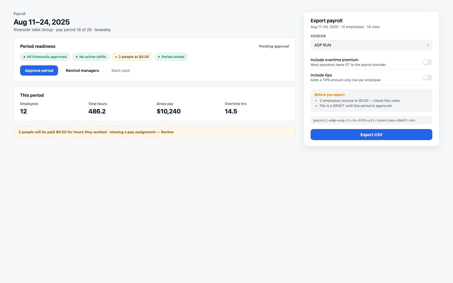The width and height of the screenshot is (453, 283).
Task: Click the Aug 11–24, 2025 page heading
Action: (42, 22)
